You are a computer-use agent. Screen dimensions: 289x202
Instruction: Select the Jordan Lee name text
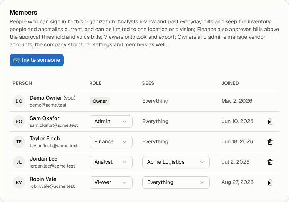(x=44, y=159)
